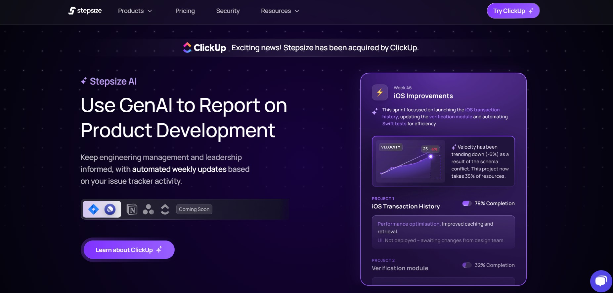Expand the Resources dropdown chevron
The height and width of the screenshot is (293, 613).
pyautogui.click(x=297, y=11)
